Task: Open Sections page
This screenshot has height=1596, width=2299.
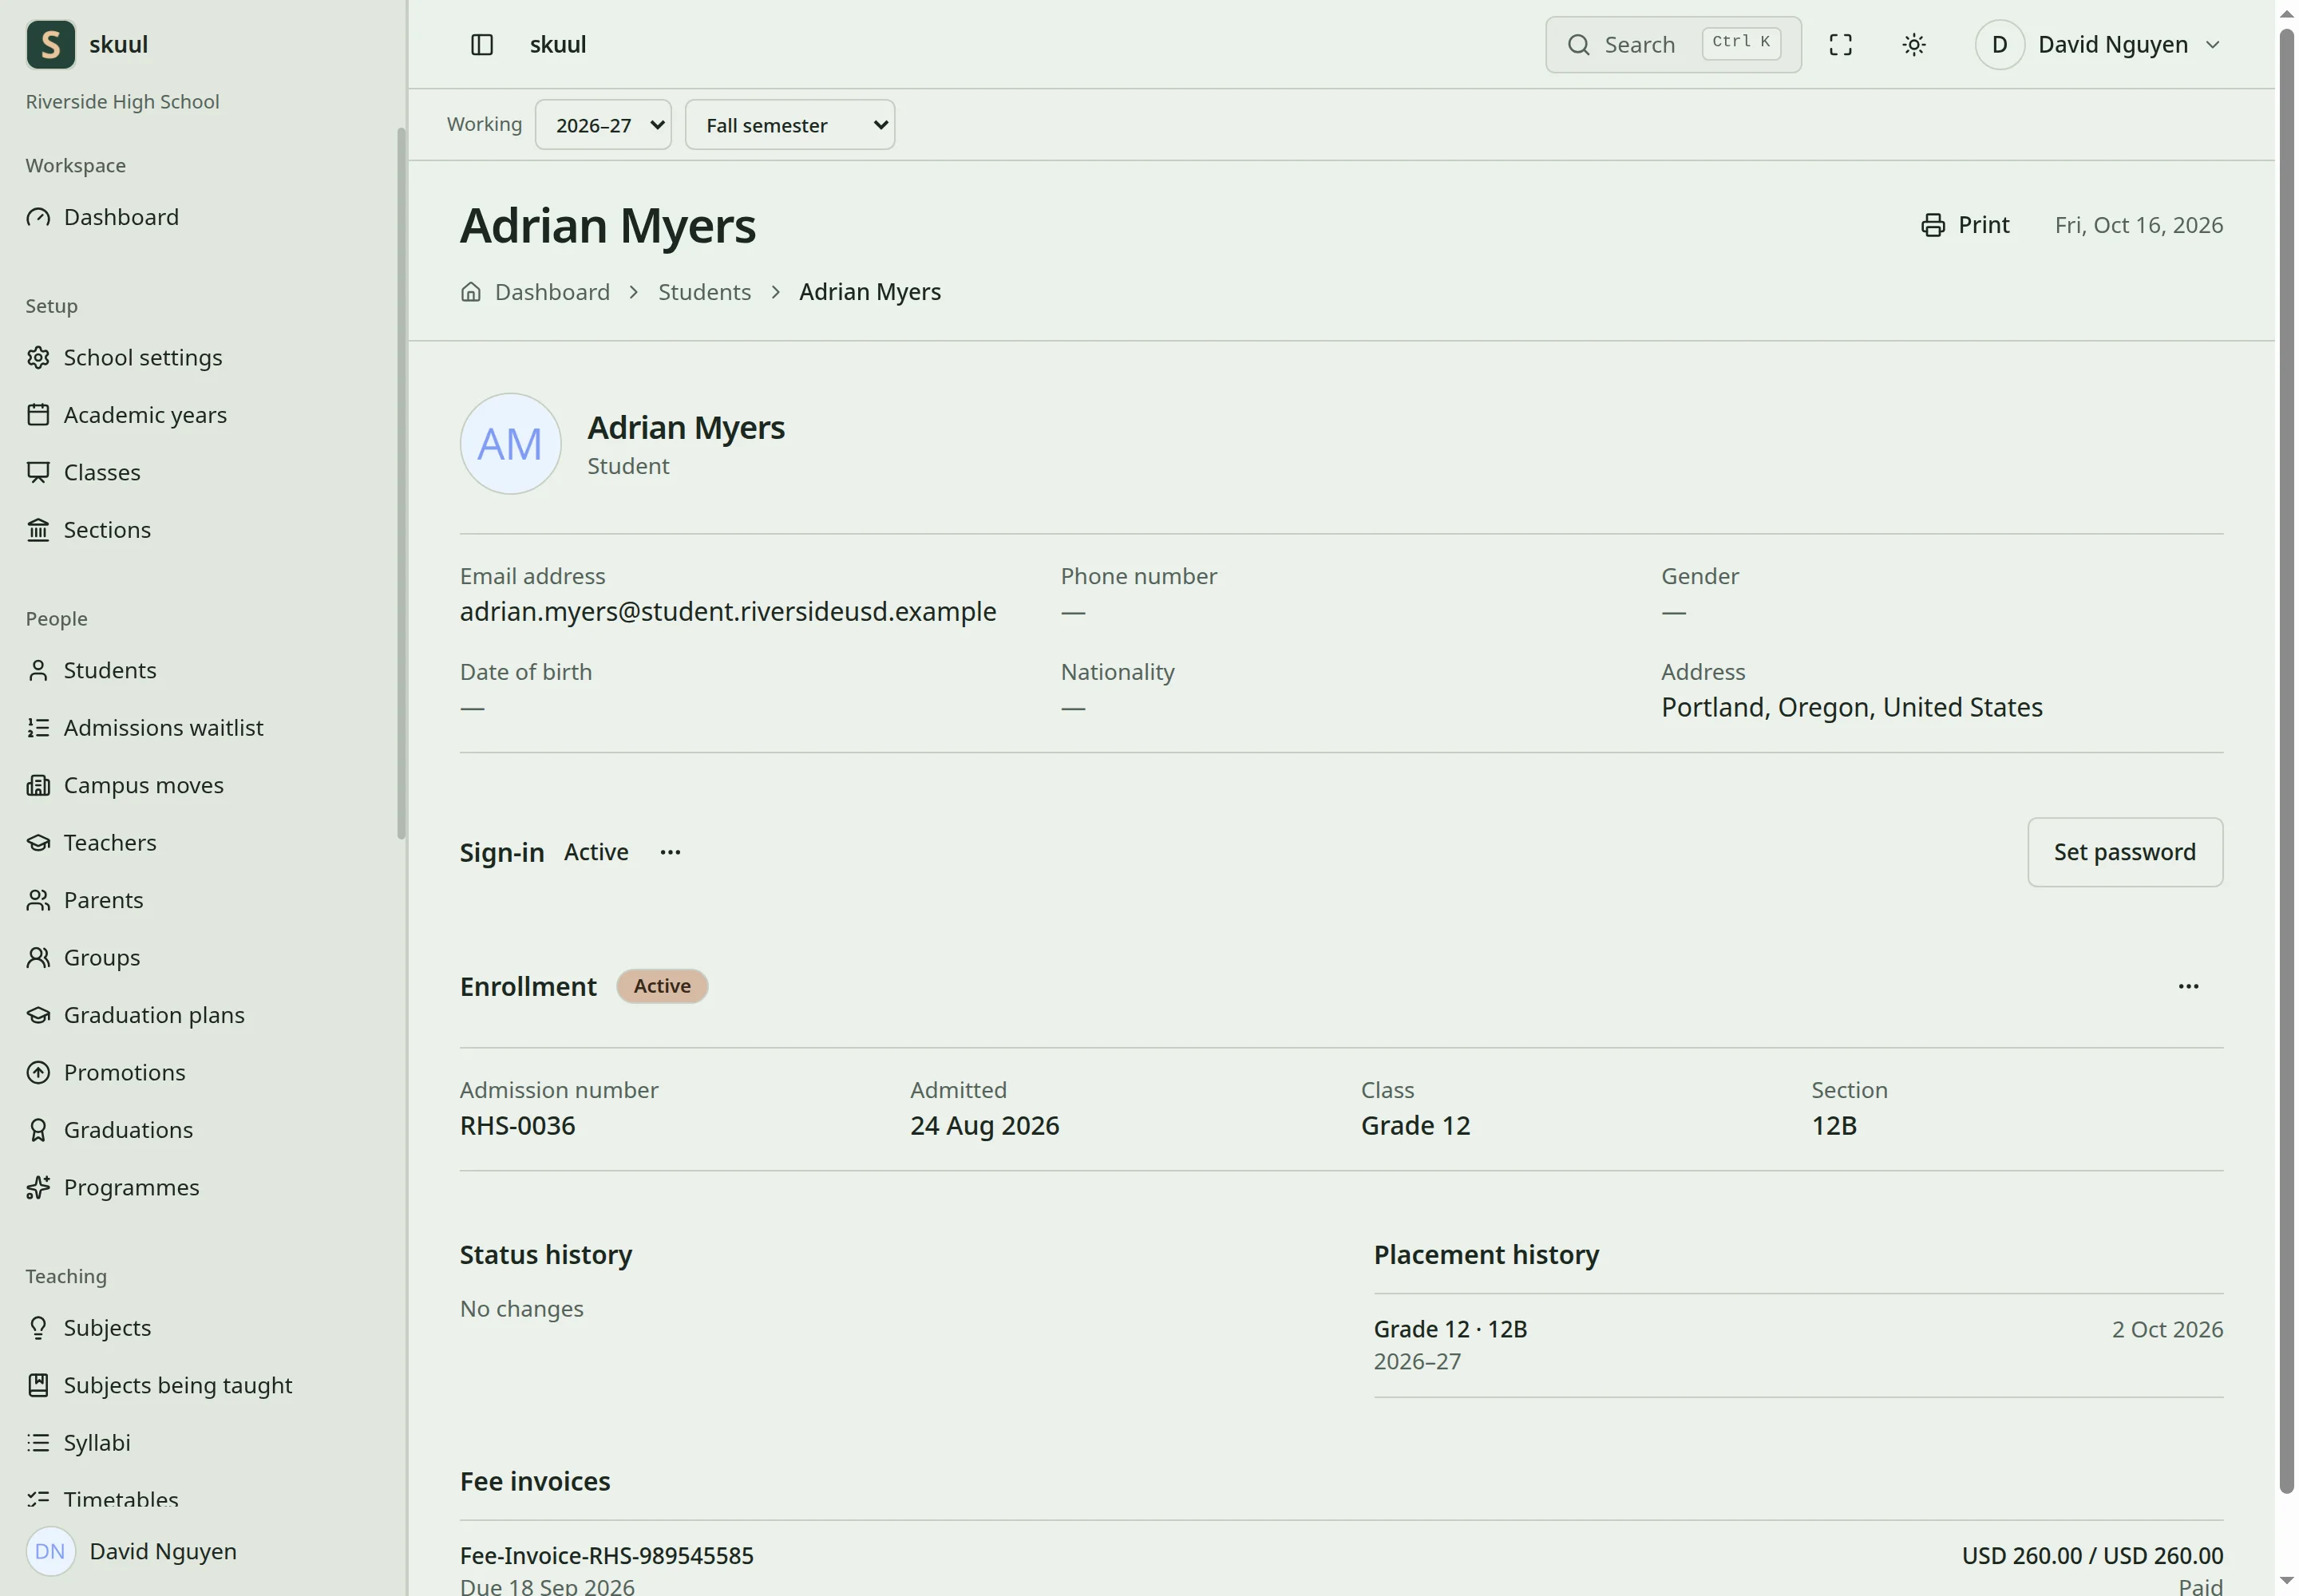Action: tap(88, 529)
